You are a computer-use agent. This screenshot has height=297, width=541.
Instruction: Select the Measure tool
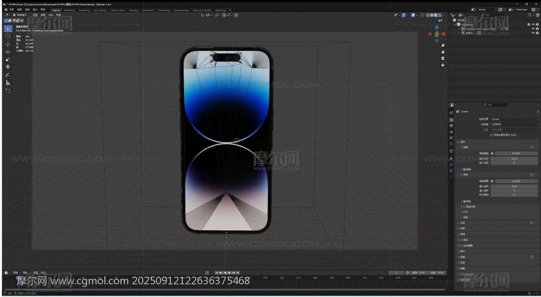coord(8,82)
